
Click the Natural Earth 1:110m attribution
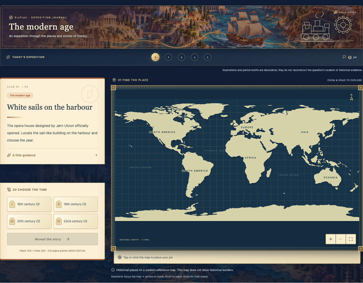point(134,240)
